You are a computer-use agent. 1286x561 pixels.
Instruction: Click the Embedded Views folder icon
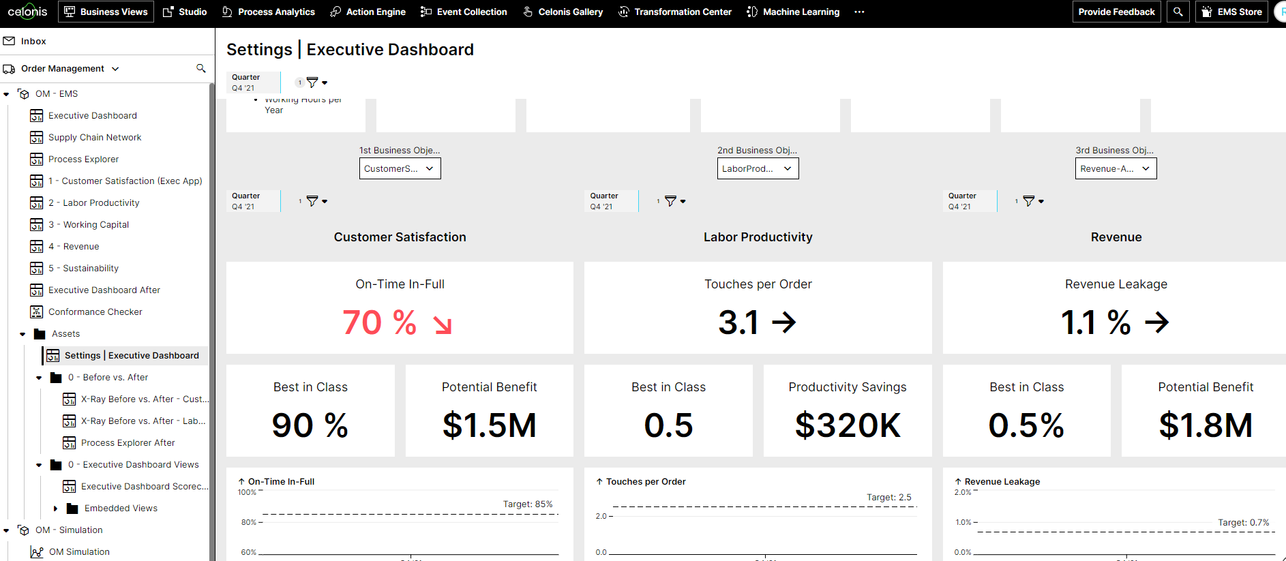click(72, 508)
